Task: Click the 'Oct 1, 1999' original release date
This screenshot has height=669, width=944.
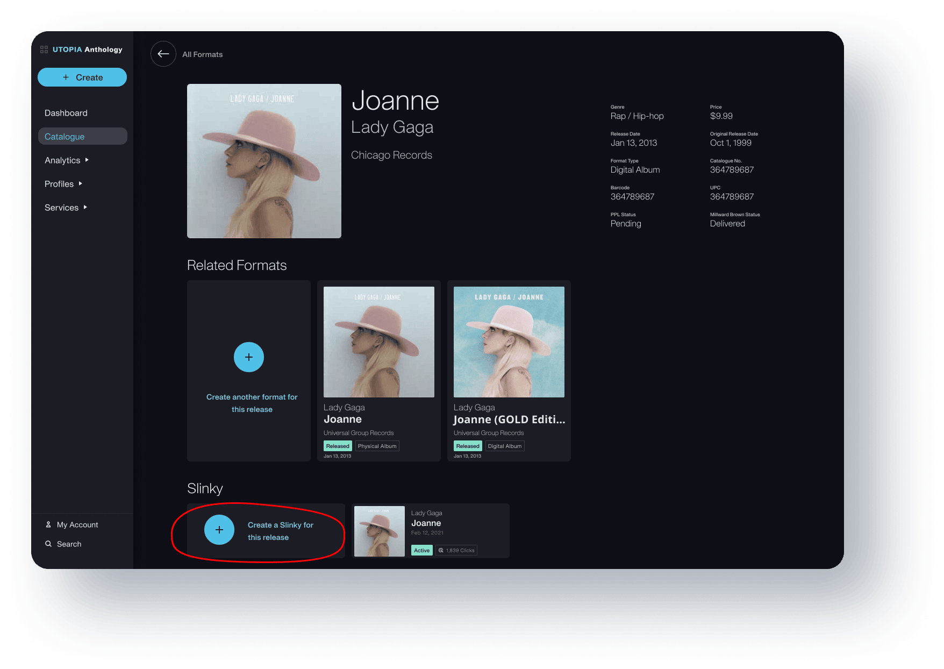Action: click(731, 143)
